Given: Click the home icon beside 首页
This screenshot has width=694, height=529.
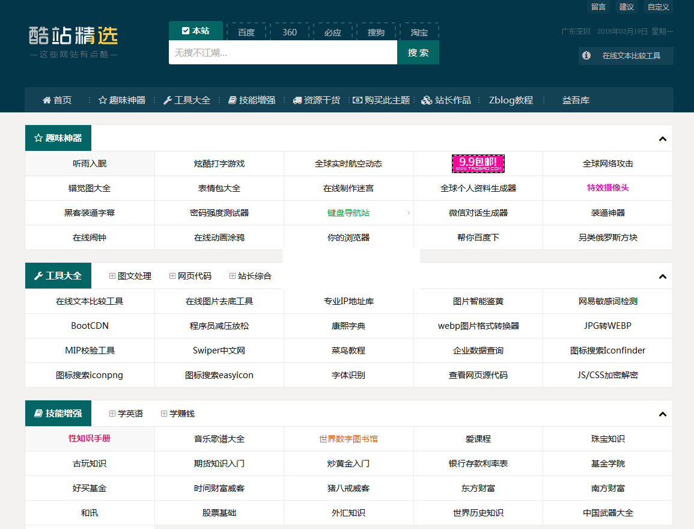Looking at the screenshot, I should click(x=46, y=100).
